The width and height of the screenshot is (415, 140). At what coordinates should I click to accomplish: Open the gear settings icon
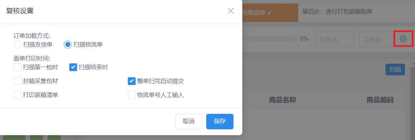pos(403,39)
